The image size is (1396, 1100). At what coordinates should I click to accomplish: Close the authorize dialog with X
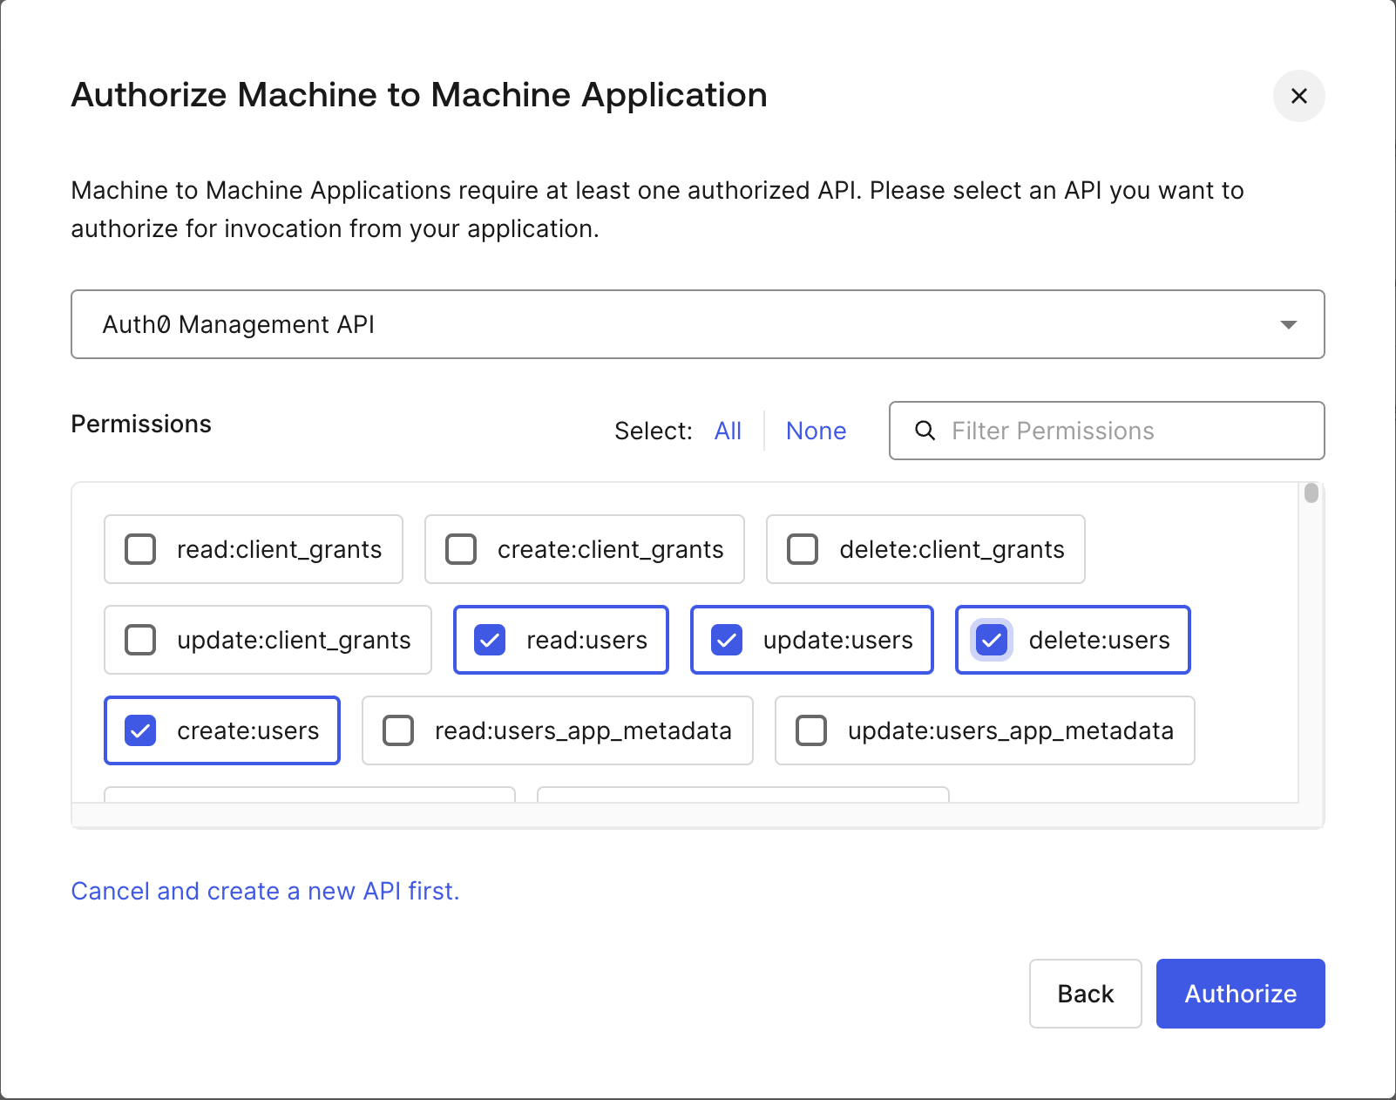click(x=1298, y=96)
